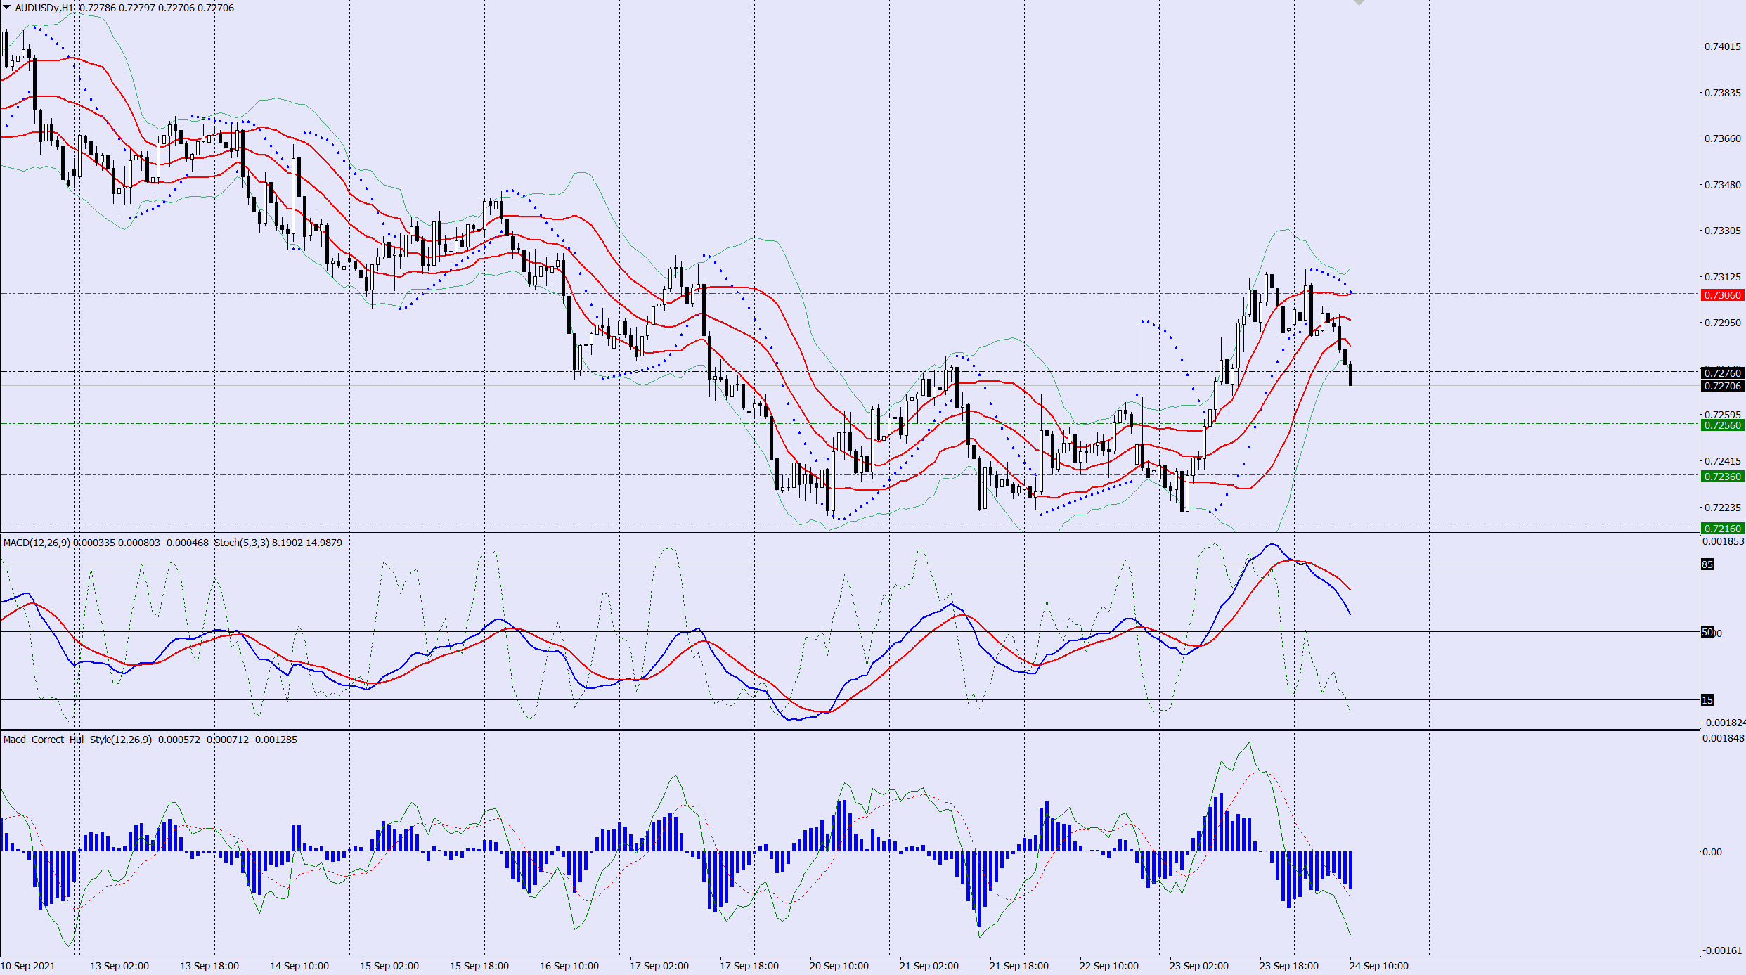Click the 21 Sep 02:00 time label
The image size is (1746, 975).
tap(929, 966)
